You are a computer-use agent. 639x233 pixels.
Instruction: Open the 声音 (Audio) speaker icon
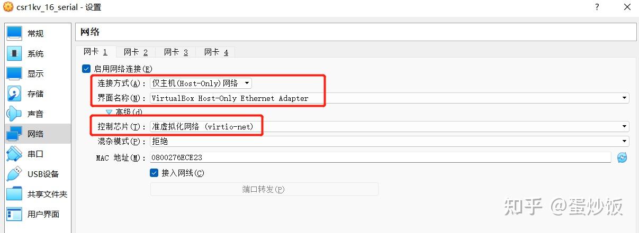pos(14,114)
